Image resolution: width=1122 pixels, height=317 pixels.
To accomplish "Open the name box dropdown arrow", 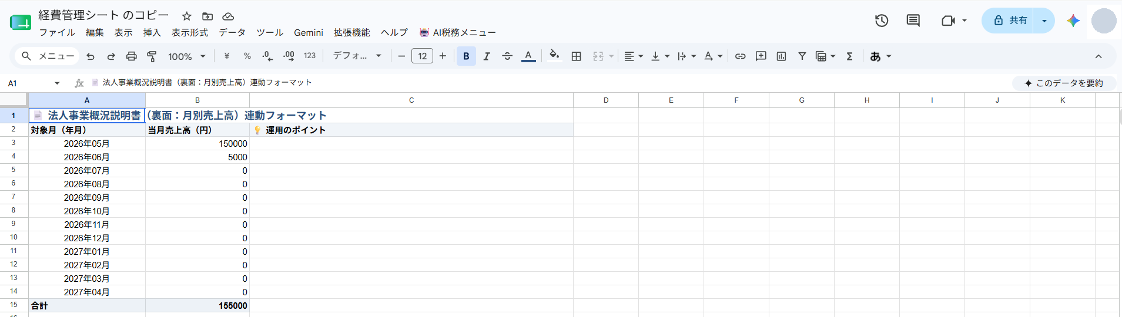I will point(57,83).
